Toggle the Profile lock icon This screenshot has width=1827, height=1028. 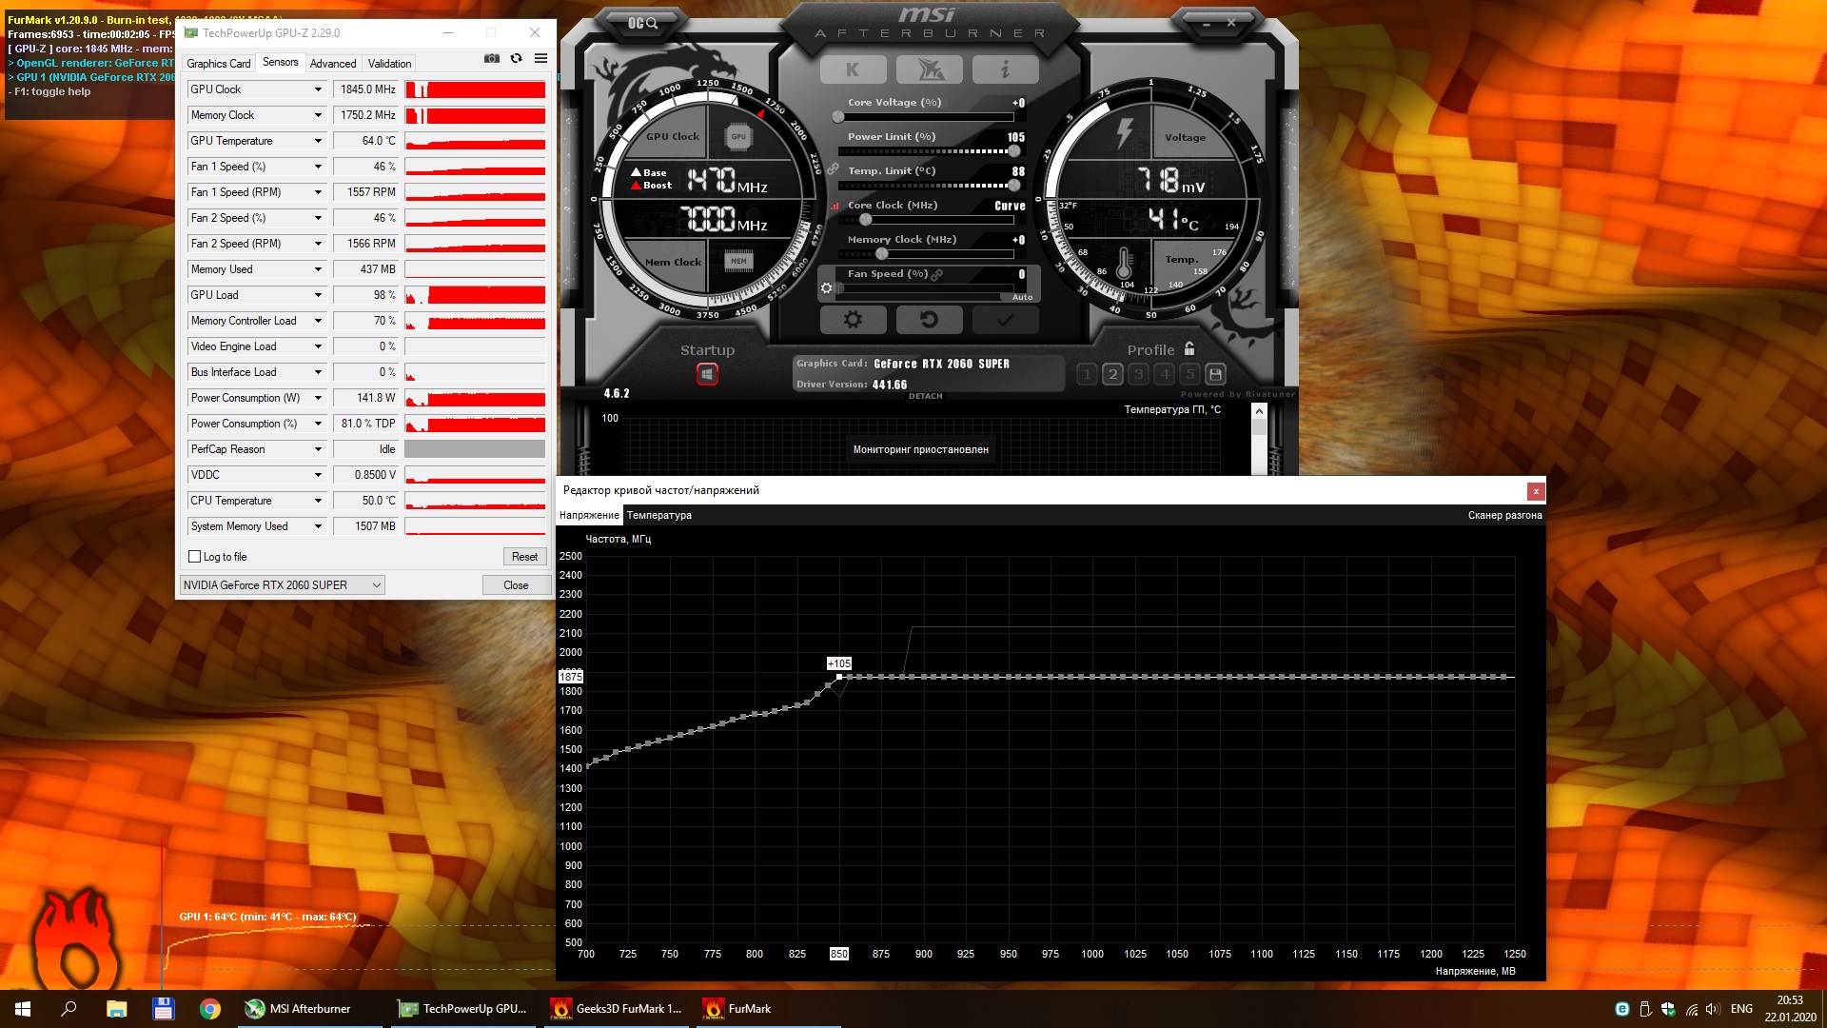(1189, 349)
